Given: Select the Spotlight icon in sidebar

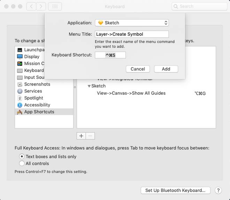Looking at the screenshot, I should point(20,98).
